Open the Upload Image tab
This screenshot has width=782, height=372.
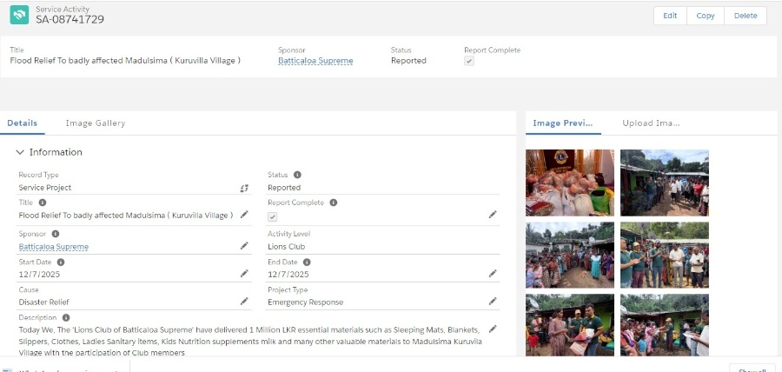[x=651, y=123]
